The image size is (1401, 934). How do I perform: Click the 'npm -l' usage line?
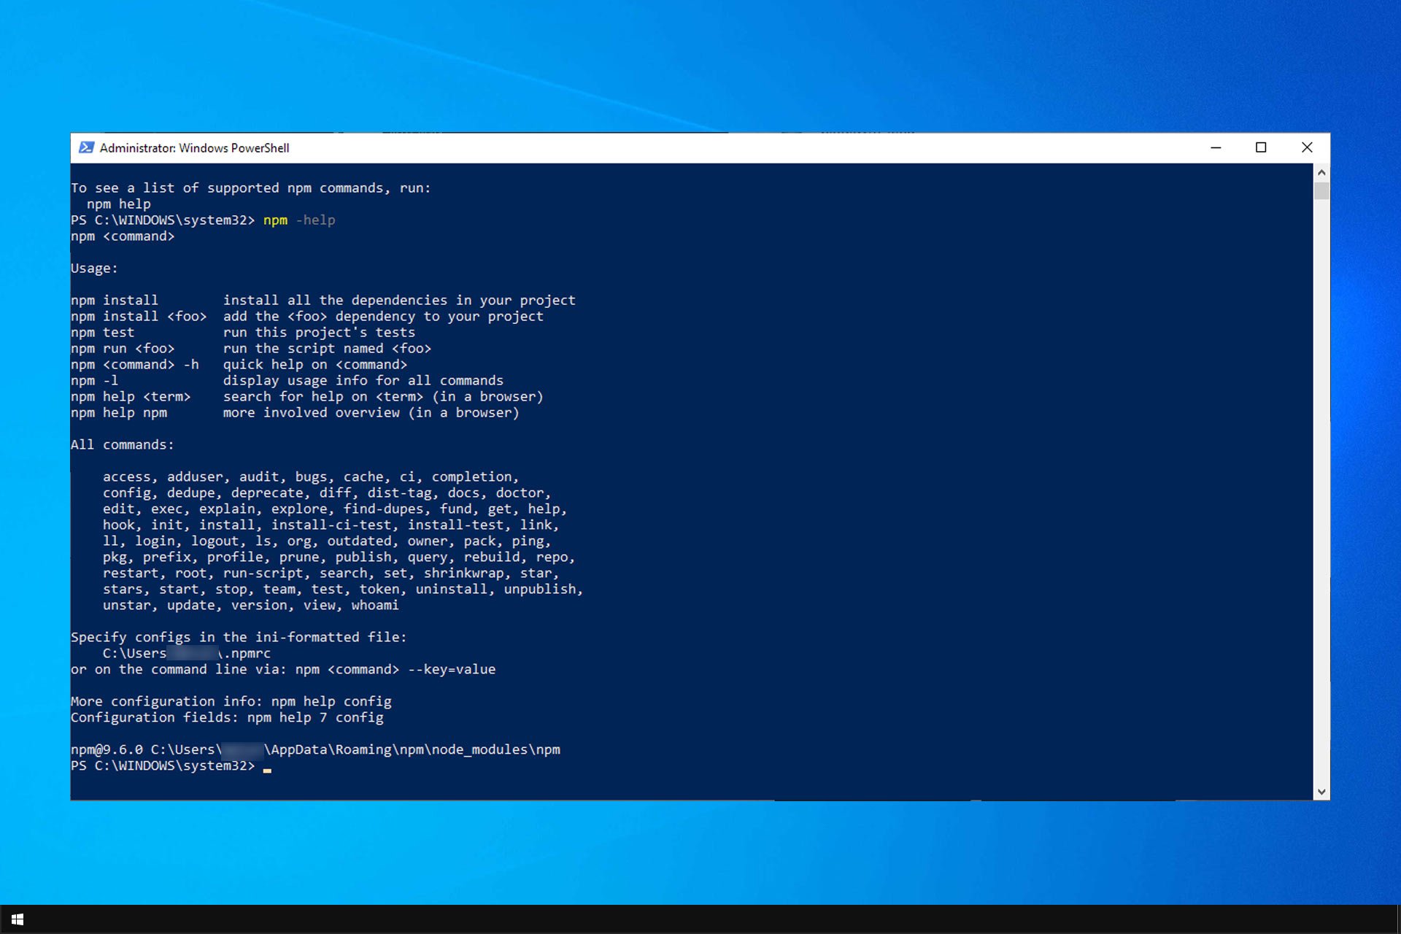click(x=287, y=381)
